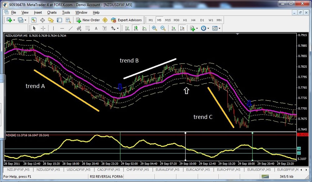
Task: Switch timeframe to M15
Action: [168, 20]
